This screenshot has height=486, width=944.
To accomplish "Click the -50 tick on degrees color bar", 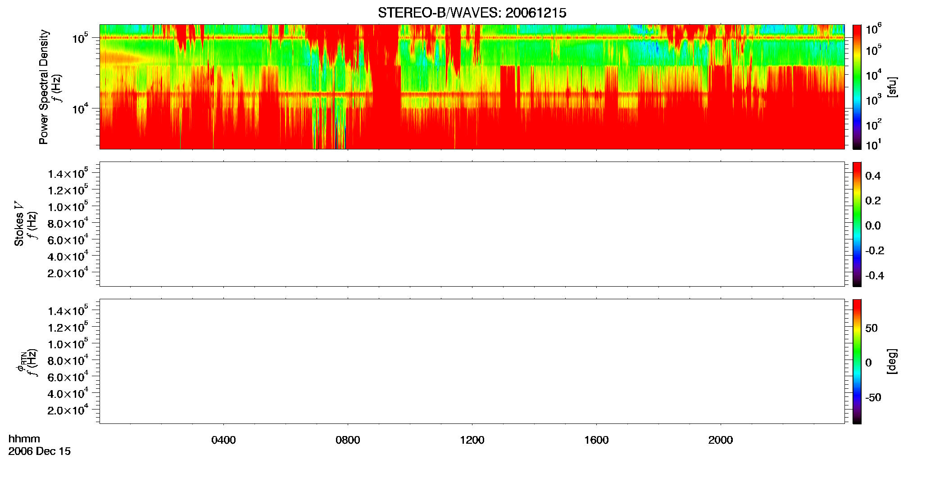I will click(x=873, y=398).
